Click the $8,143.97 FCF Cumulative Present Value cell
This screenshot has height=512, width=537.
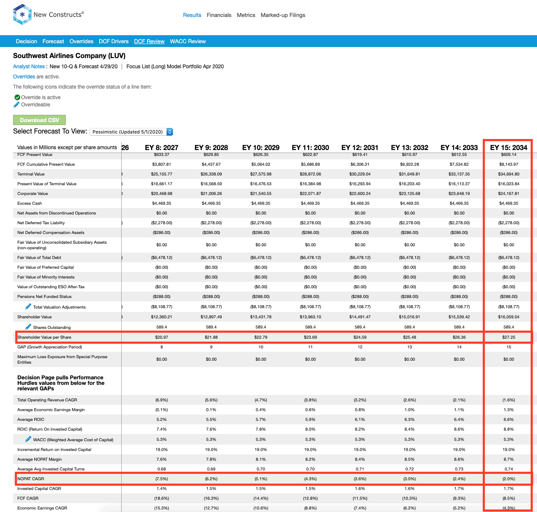pos(509,164)
